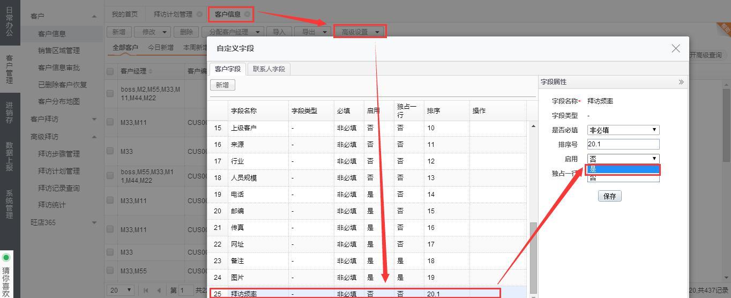Screen dimensions: 731x298
Task: Open 销售区域管理 in the sidebar menu
Action: [x=59, y=50]
